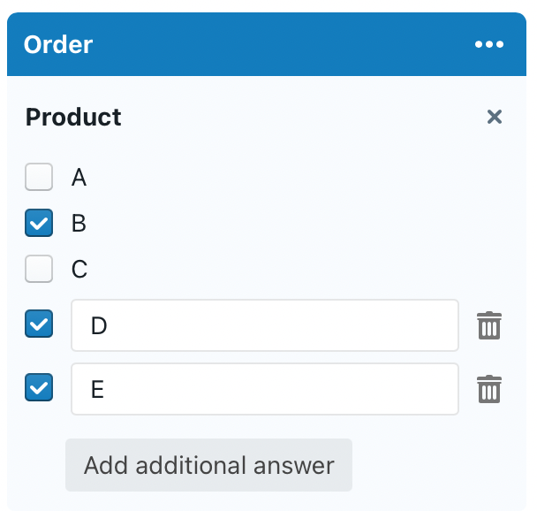Click the Product question heading
The image size is (537, 511).
73,117
